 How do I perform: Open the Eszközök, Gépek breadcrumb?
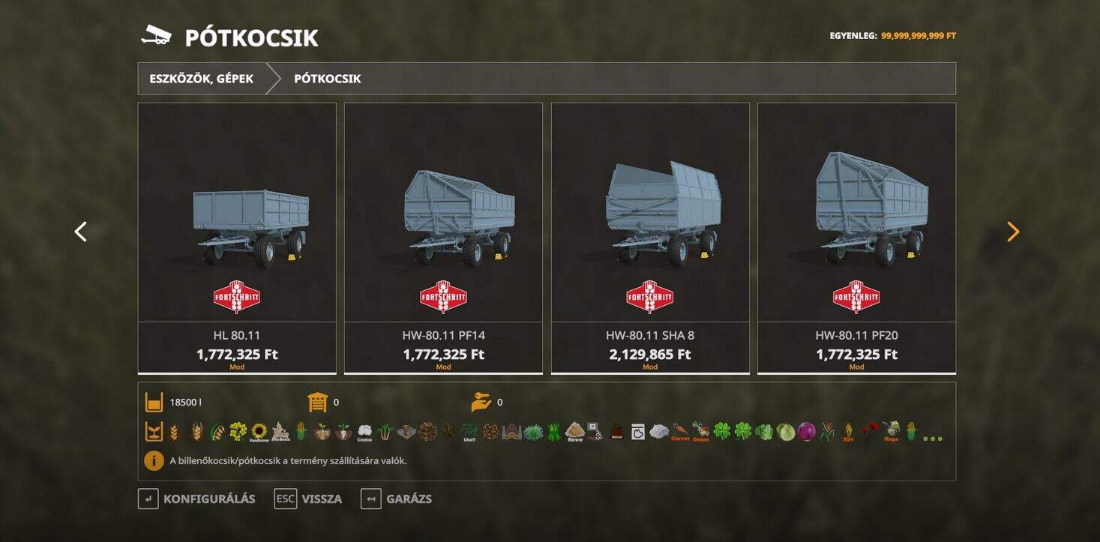point(202,79)
